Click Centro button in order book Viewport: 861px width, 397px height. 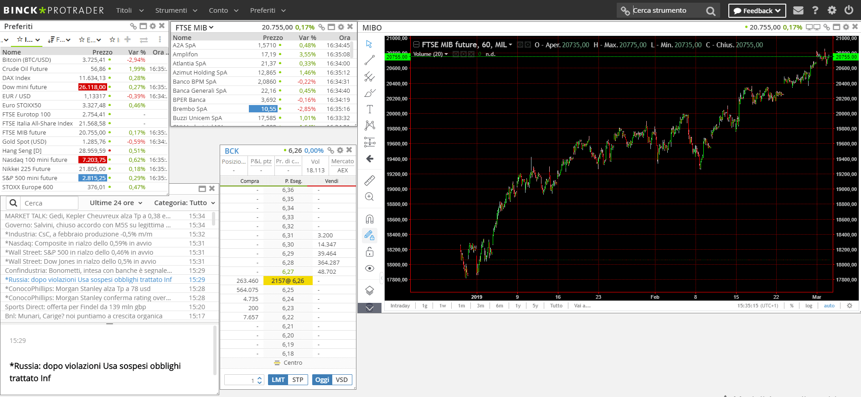coord(288,363)
